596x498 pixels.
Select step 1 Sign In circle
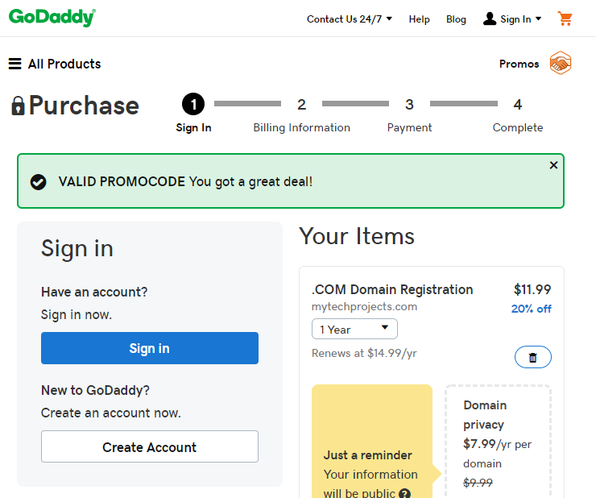point(193,104)
